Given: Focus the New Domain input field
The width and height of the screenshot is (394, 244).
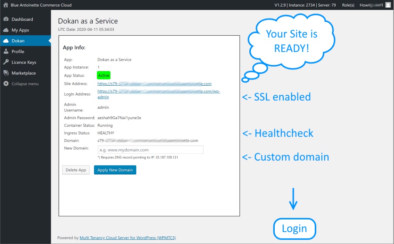Looking at the screenshot, I should [150, 149].
